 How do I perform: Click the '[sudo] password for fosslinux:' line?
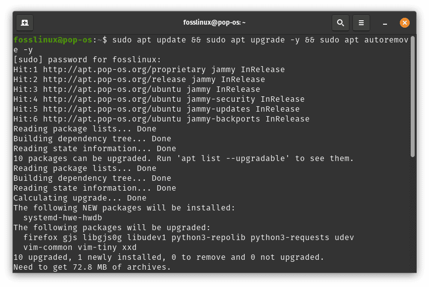[87, 60]
